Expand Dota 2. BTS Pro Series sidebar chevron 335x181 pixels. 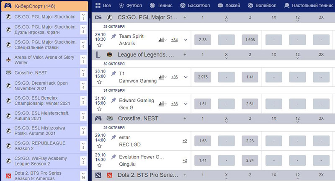click(x=83, y=176)
